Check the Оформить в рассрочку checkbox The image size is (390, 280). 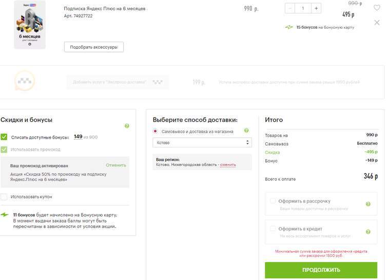[273, 201]
